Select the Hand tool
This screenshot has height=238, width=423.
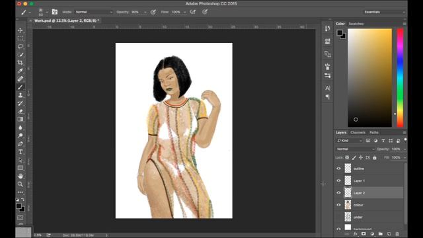20,177
